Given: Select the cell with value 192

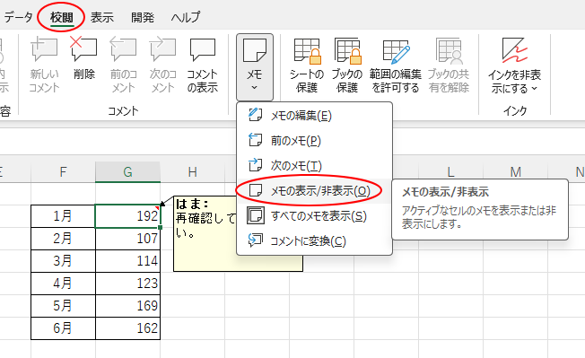Looking at the screenshot, I should (128, 216).
